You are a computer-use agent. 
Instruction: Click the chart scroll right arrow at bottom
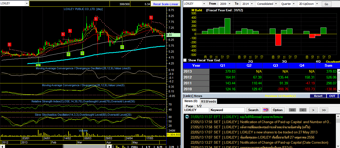click(110, 147)
